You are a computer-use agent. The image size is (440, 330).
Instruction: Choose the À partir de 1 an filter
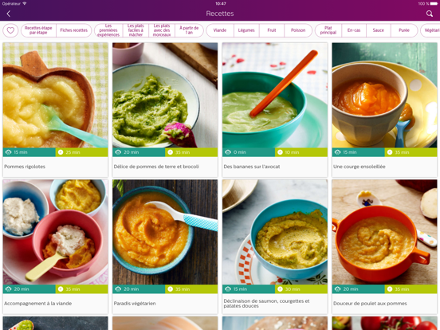point(189,30)
